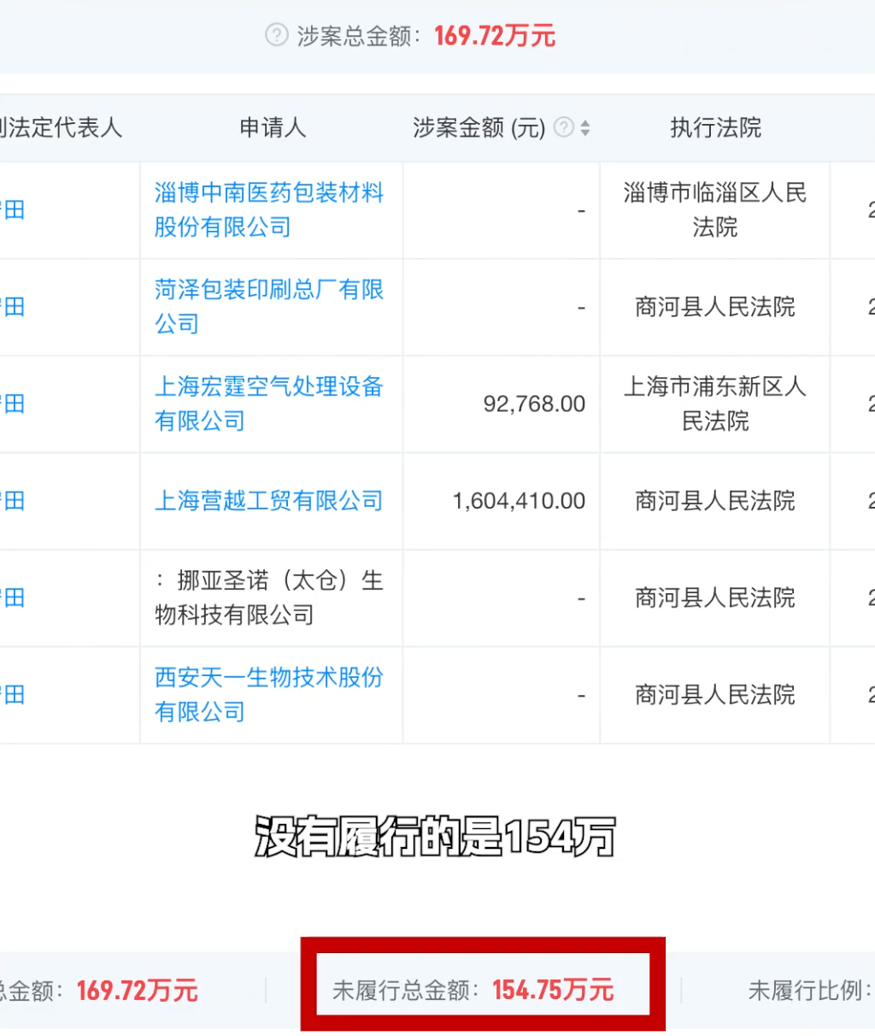Click the 未履行比例 label at bottom right
Image resolution: width=875 pixels, height=1036 pixels.
pos(807,990)
